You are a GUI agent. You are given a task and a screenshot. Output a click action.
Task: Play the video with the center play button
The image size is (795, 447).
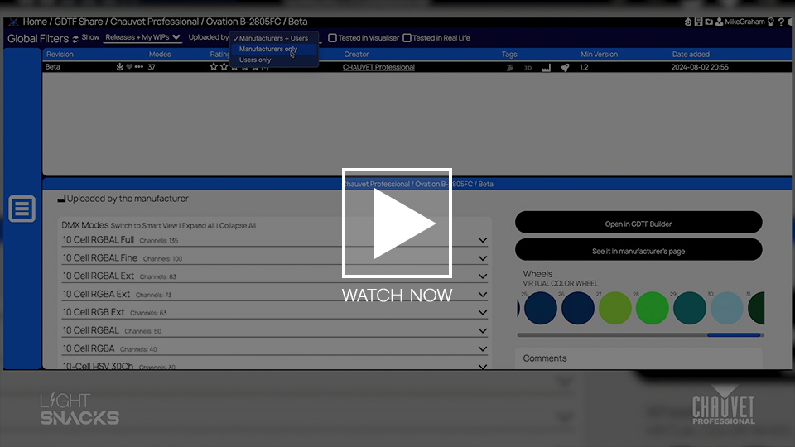[397, 223]
